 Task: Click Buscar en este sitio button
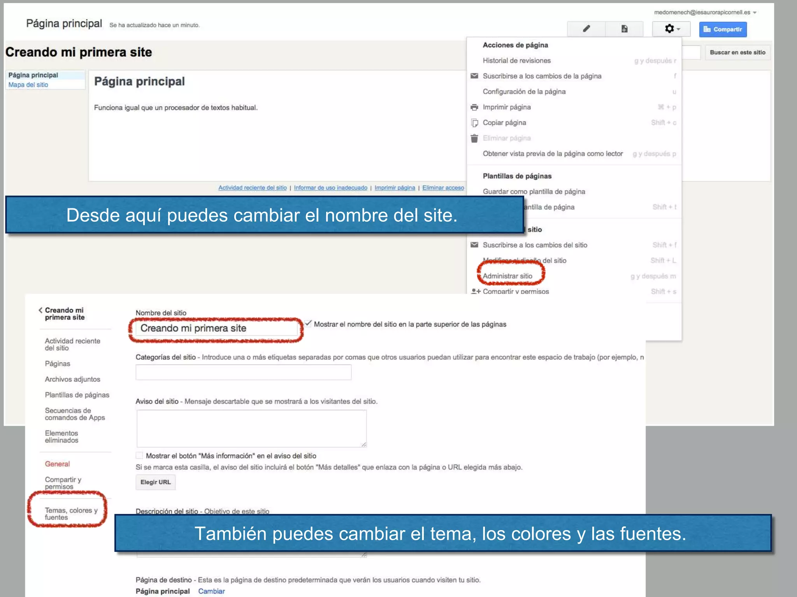pos(737,52)
